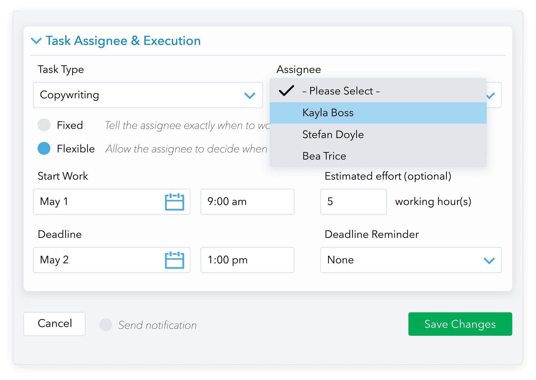The image size is (536, 380).
Task: Cancel the task edits
Action: pos(54,324)
